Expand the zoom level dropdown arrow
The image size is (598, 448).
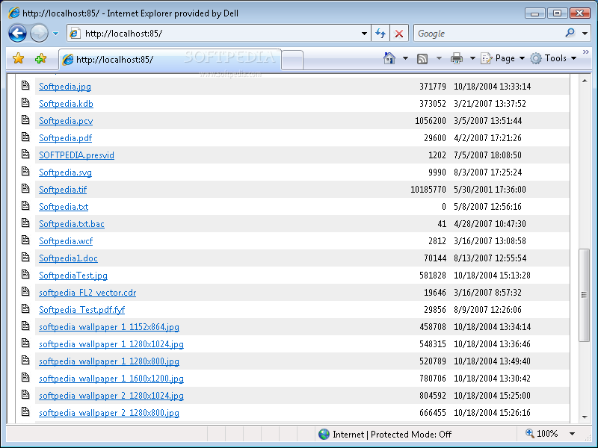572,434
